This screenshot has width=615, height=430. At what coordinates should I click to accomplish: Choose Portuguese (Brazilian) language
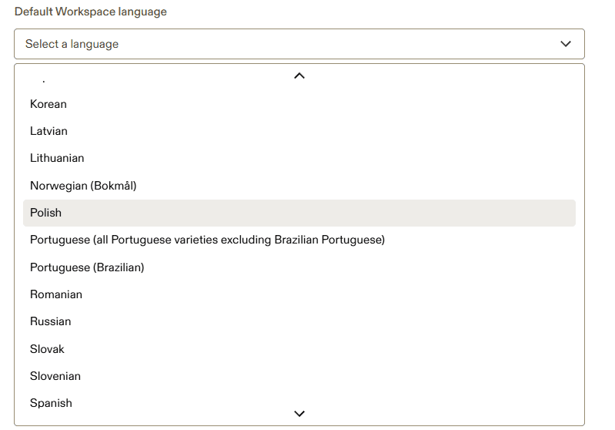point(87,267)
